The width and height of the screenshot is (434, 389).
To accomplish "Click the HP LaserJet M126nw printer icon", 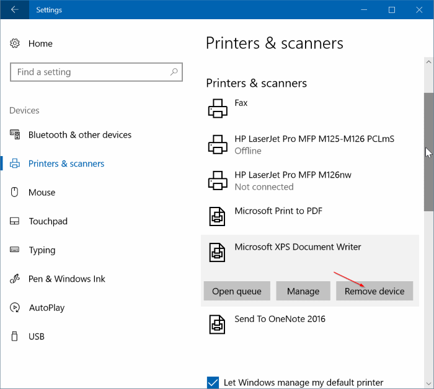I will tap(218, 180).
